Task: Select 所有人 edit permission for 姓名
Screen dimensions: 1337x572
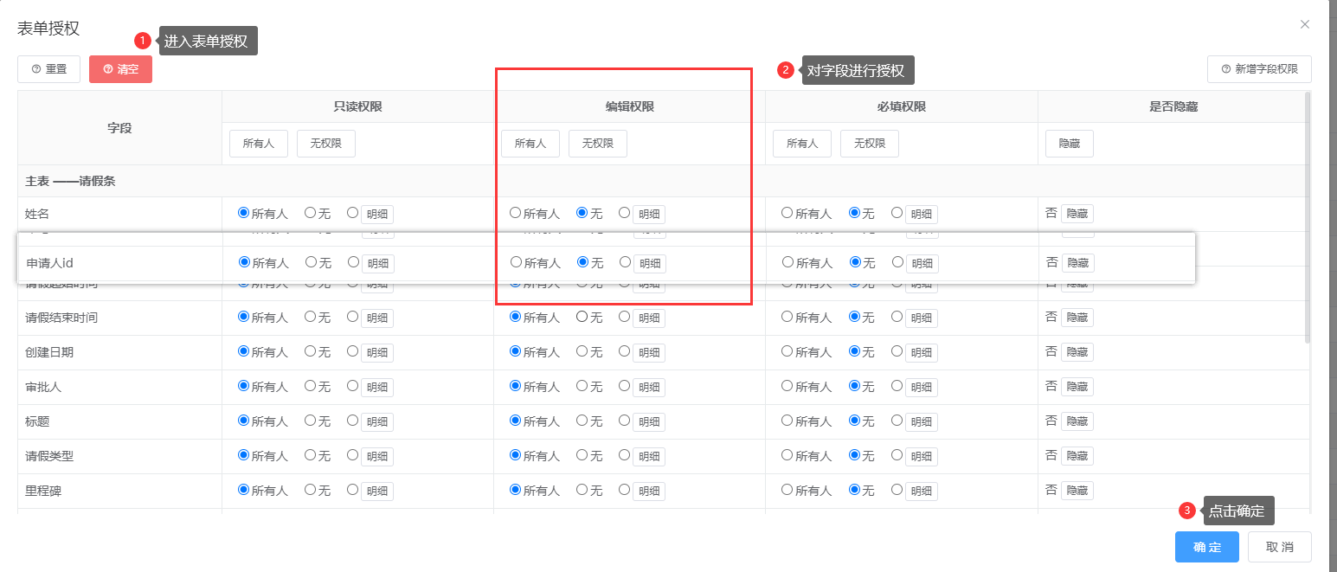Action: coord(516,213)
